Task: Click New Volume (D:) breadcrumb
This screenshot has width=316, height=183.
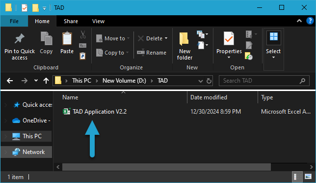Action: (x=124, y=81)
